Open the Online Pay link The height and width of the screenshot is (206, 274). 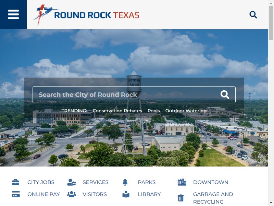point(44,194)
